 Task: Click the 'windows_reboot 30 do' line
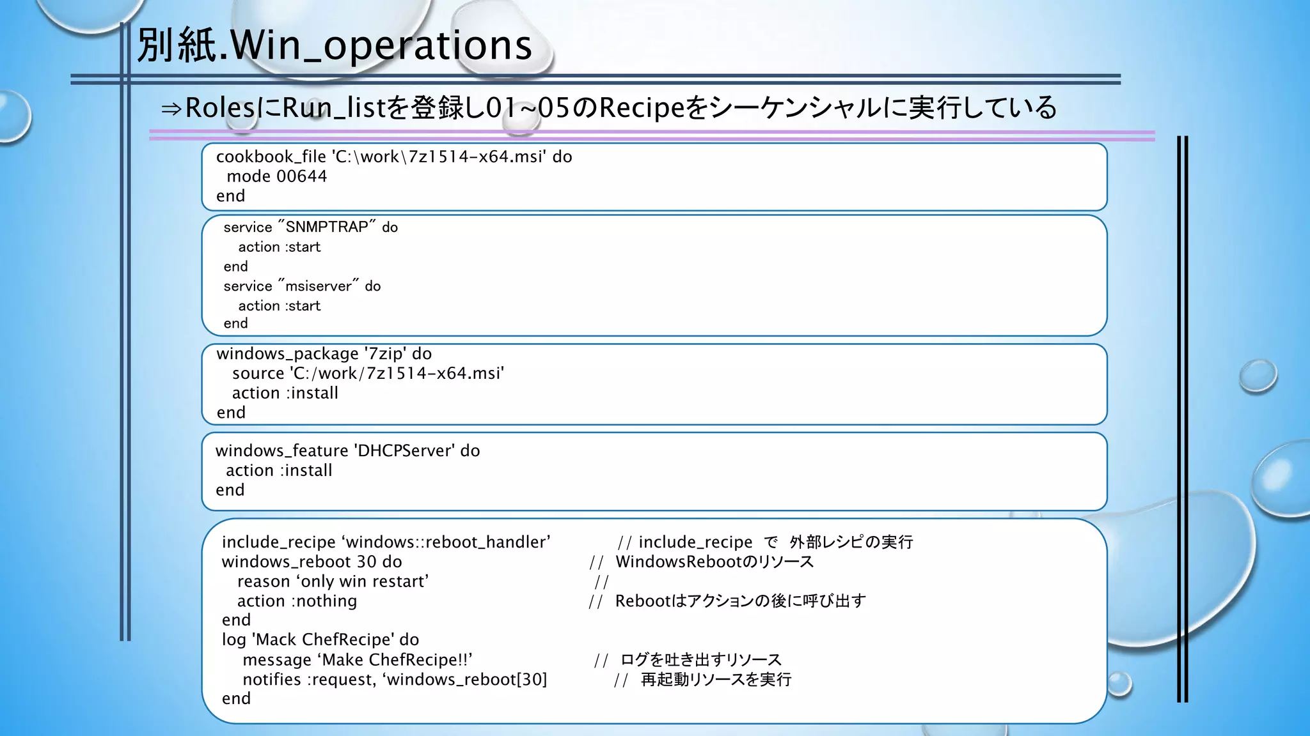tap(312, 562)
